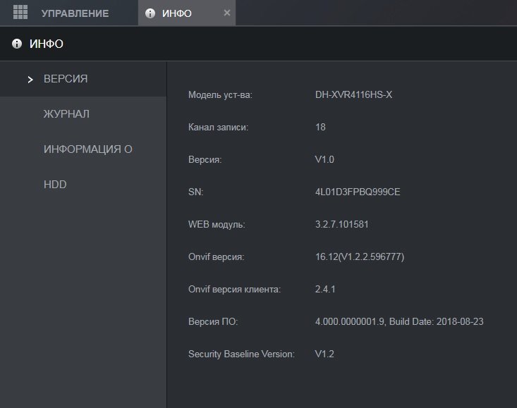Click the info icon on the ИНФО tab

[150, 13]
